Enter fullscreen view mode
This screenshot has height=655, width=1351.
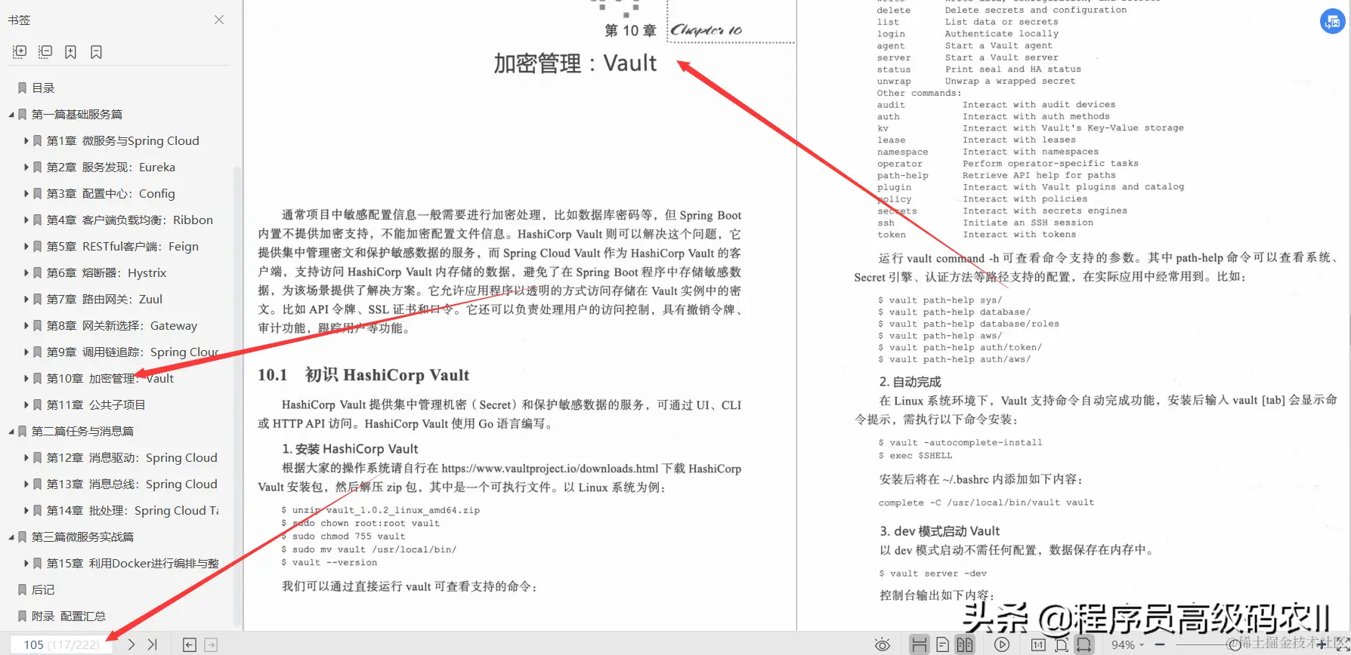[x=1343, y=644]
